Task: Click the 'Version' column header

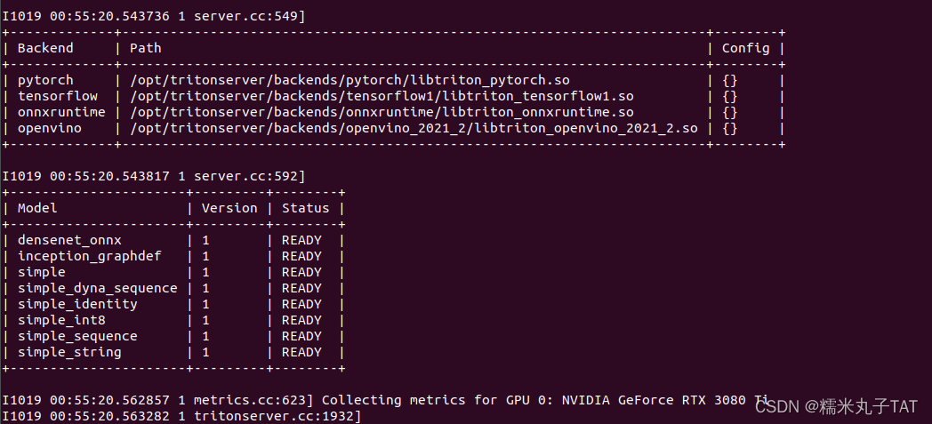Action: [x=229, y=208]
